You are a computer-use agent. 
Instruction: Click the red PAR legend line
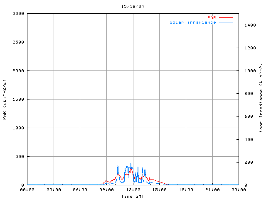tap(226, 17)
